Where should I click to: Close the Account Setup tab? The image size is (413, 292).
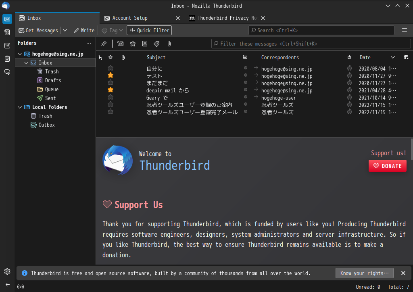click(178, 18)
